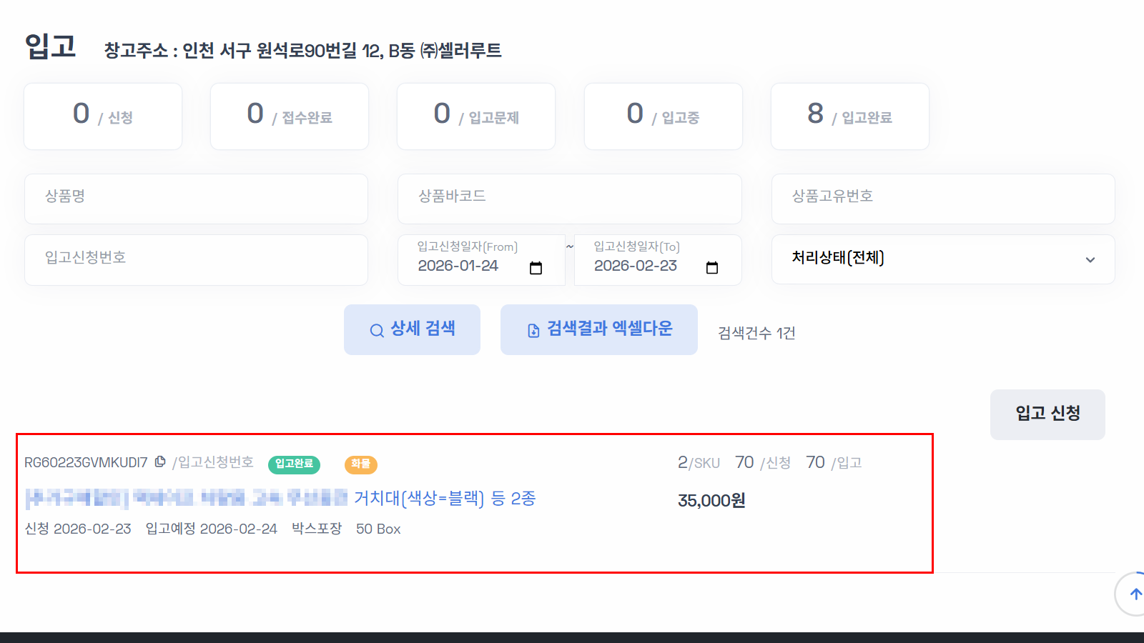1144x643 pixels.
Task: Open the 거치대(색상=블랙) 등 2종 product link
Action: (445, 499)
